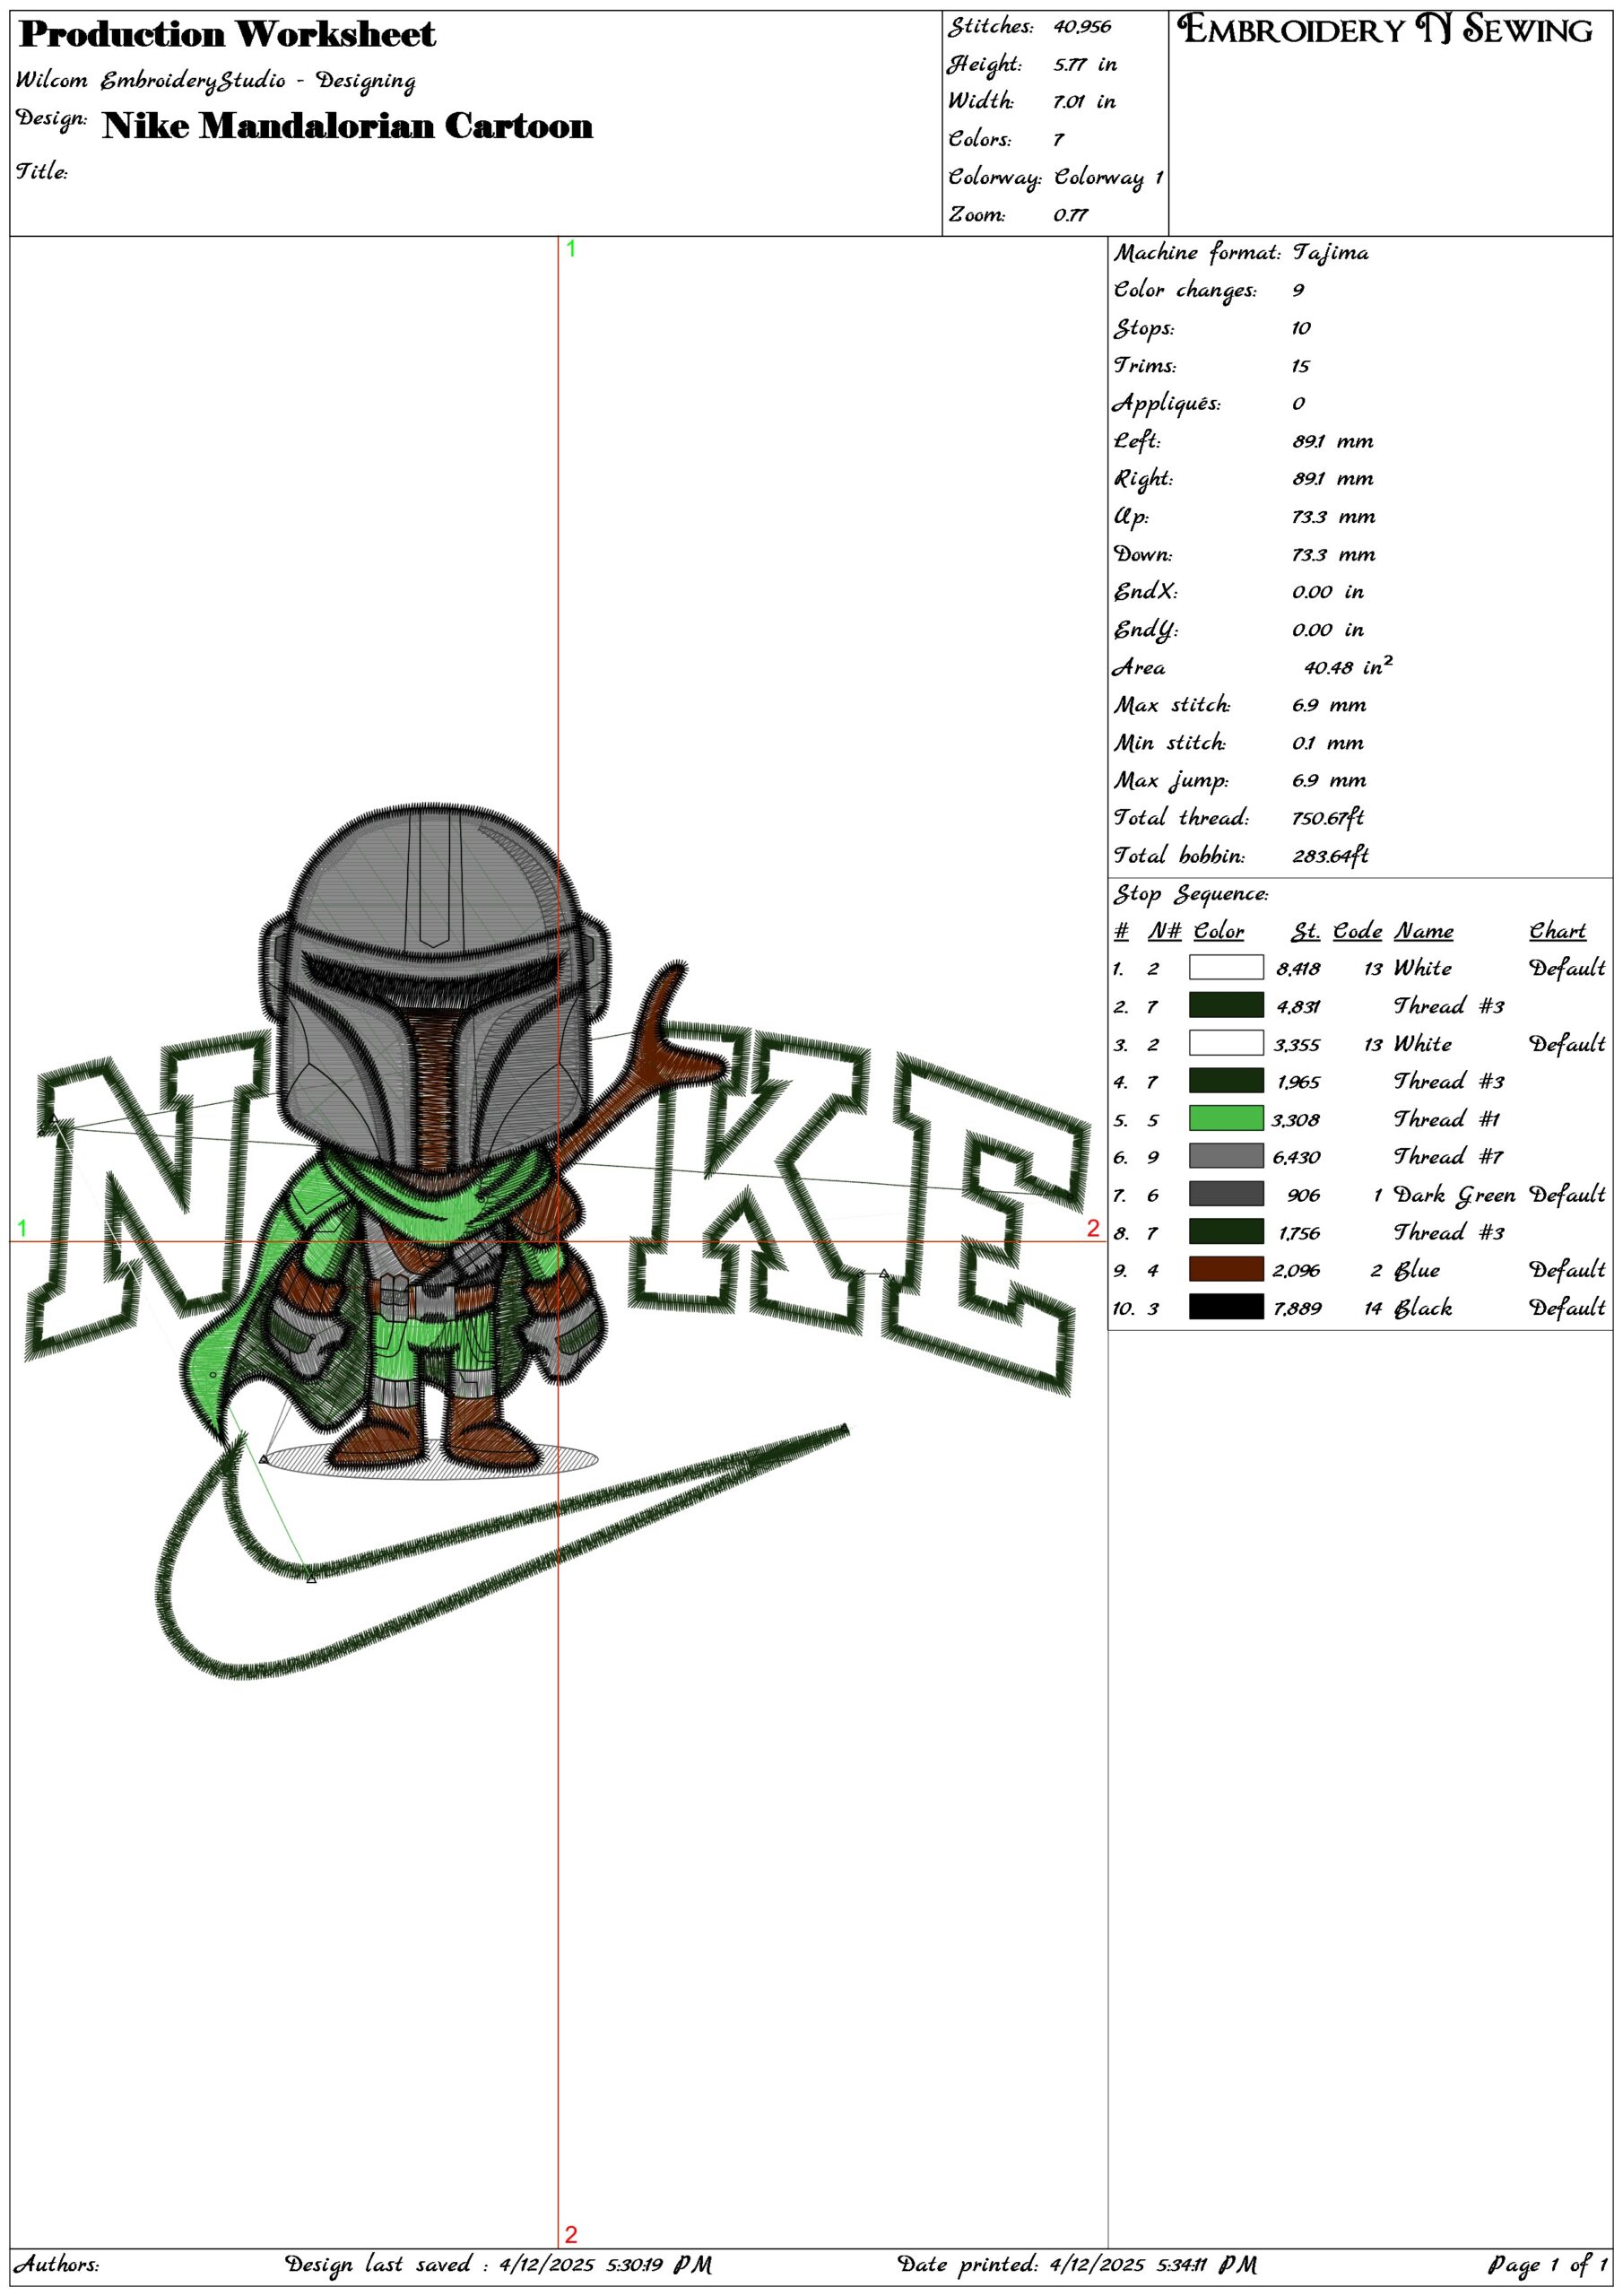Click the 'Thread #1' name
1623x2296 pixels.
(x=1447, y=1119)
